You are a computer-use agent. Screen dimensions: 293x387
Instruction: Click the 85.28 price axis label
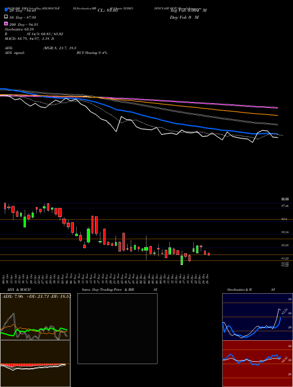pyautogui.click(x=285, y=245)
